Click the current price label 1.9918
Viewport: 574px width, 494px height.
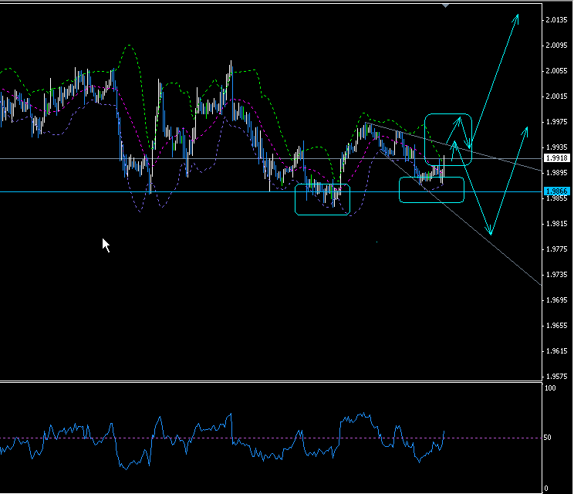[x=556, y=157]
